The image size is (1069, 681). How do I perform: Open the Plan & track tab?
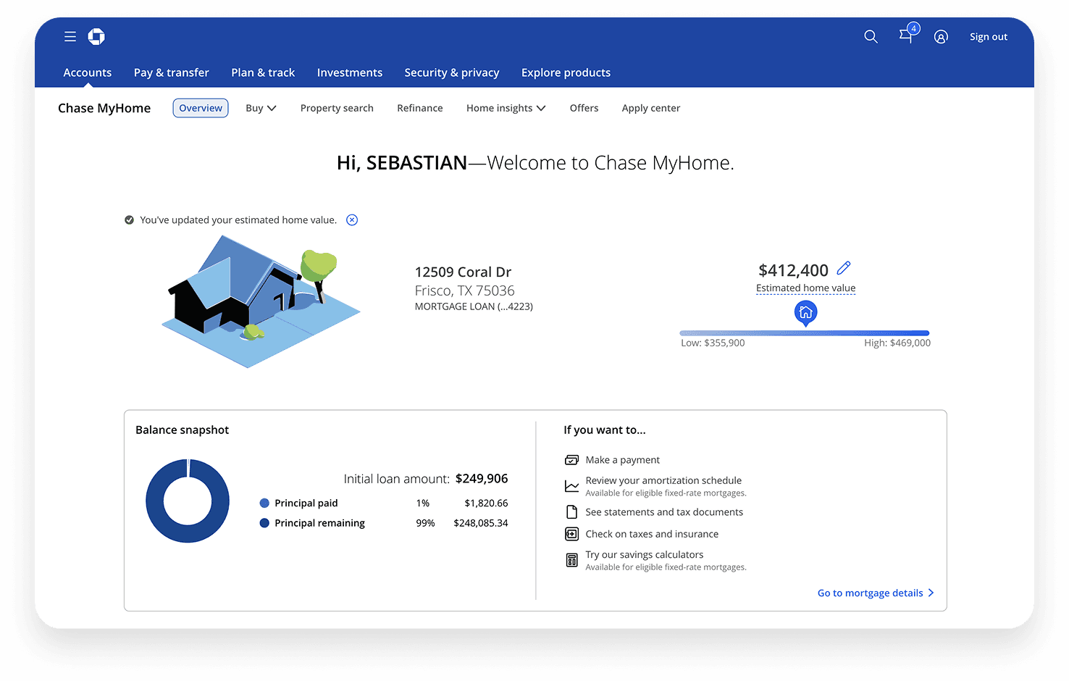(263, 72)
